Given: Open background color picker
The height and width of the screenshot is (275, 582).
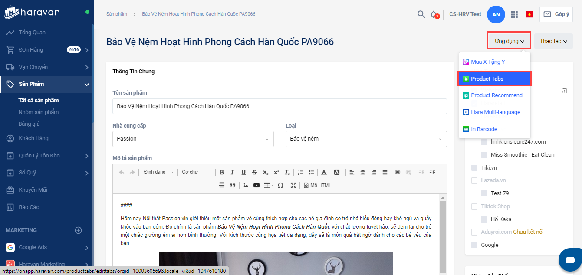Looking at the screenshot, I should coord(339,172).
